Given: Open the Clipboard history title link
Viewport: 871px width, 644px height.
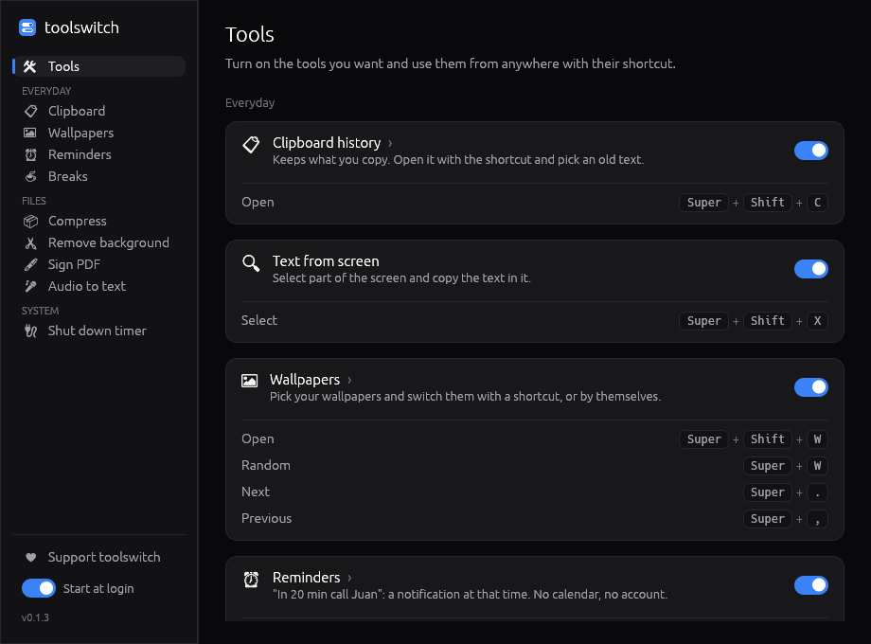Looking at the screenshot, I should 327,143.
